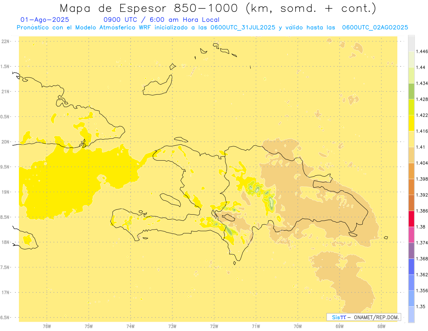Click the colorbar value '1.356'

tap(422, 291)
